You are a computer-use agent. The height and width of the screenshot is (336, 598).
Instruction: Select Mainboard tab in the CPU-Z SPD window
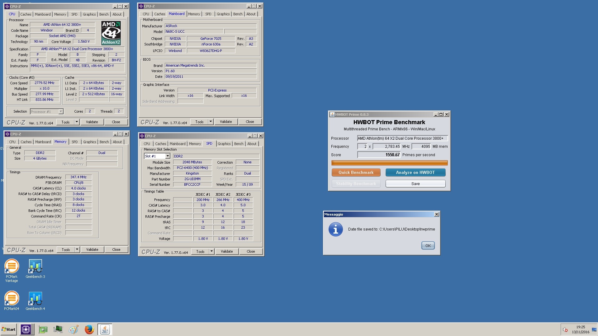click(x=178, y=144)
